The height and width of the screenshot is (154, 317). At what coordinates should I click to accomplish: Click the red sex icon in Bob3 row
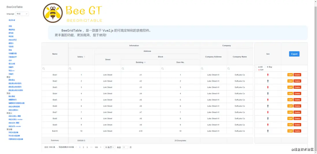(268, 87)
